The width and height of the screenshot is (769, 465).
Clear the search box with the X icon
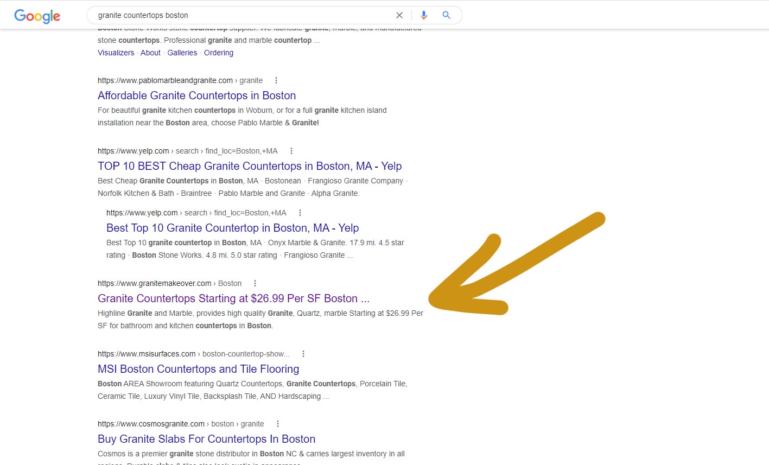pos(399,15)
